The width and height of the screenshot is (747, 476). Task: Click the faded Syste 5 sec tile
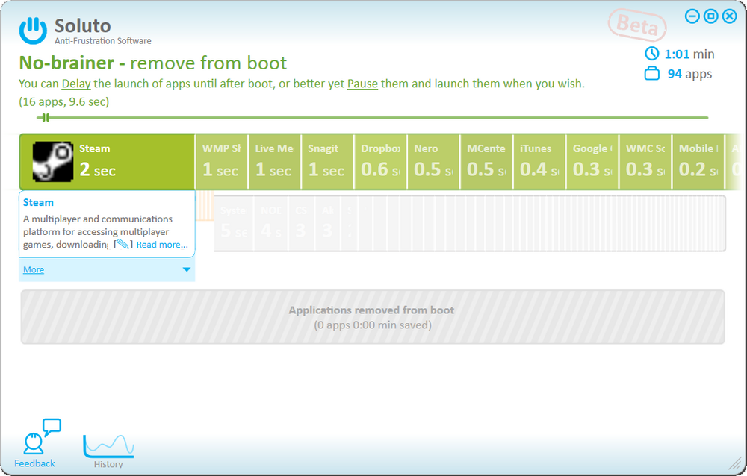[234, 223]
